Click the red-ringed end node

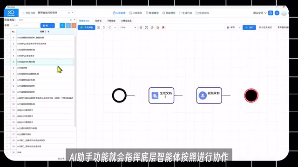point(251,96)
